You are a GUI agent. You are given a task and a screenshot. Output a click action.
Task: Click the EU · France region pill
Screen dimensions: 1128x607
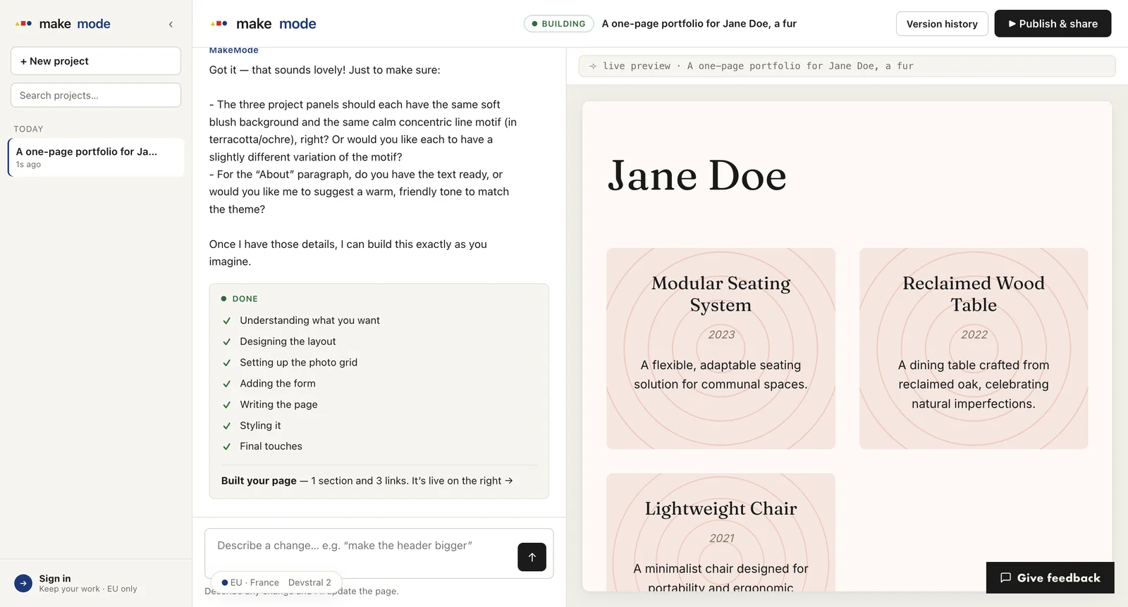click(250, 582)
